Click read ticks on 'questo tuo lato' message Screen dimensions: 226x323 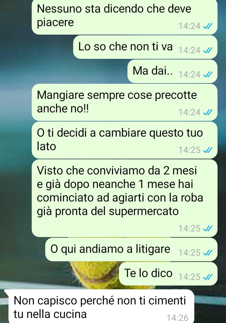207,150
